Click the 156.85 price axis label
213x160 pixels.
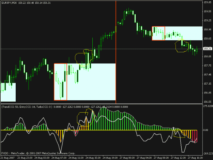(207, 93)
